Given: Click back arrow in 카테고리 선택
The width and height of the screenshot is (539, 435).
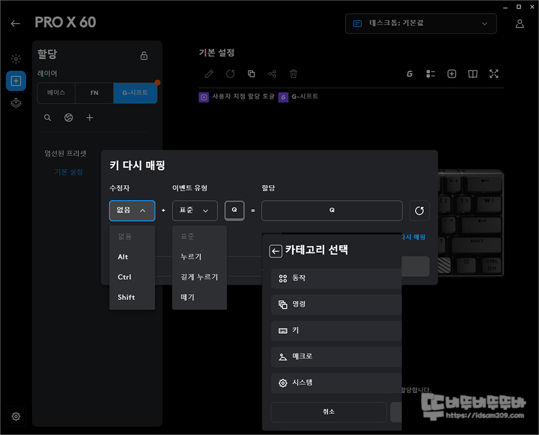Looking at the screenshot, I should click(275, 251).
